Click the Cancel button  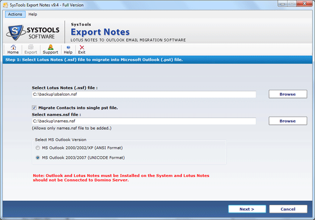(288, 209)
